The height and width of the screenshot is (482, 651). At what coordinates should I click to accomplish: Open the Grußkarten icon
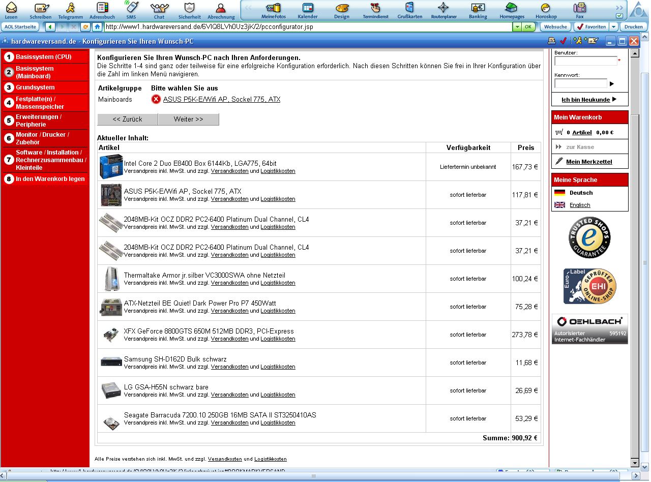point(409,10)
